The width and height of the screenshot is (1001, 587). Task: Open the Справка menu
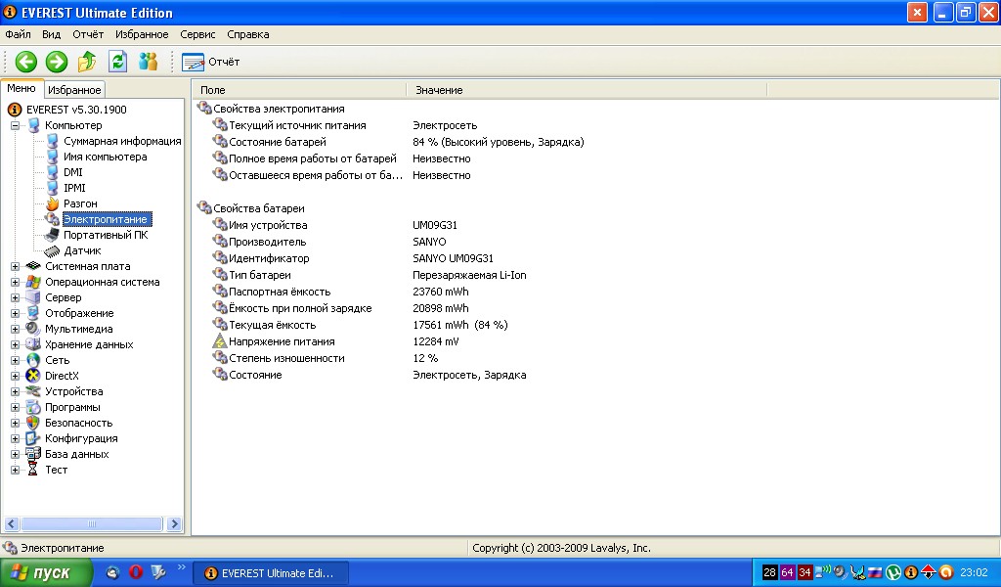click(x=247, y=34)
